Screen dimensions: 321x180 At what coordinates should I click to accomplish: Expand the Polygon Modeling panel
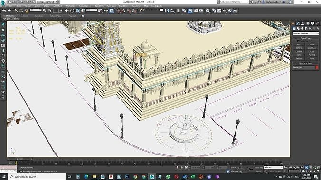(x=11, y=19)
